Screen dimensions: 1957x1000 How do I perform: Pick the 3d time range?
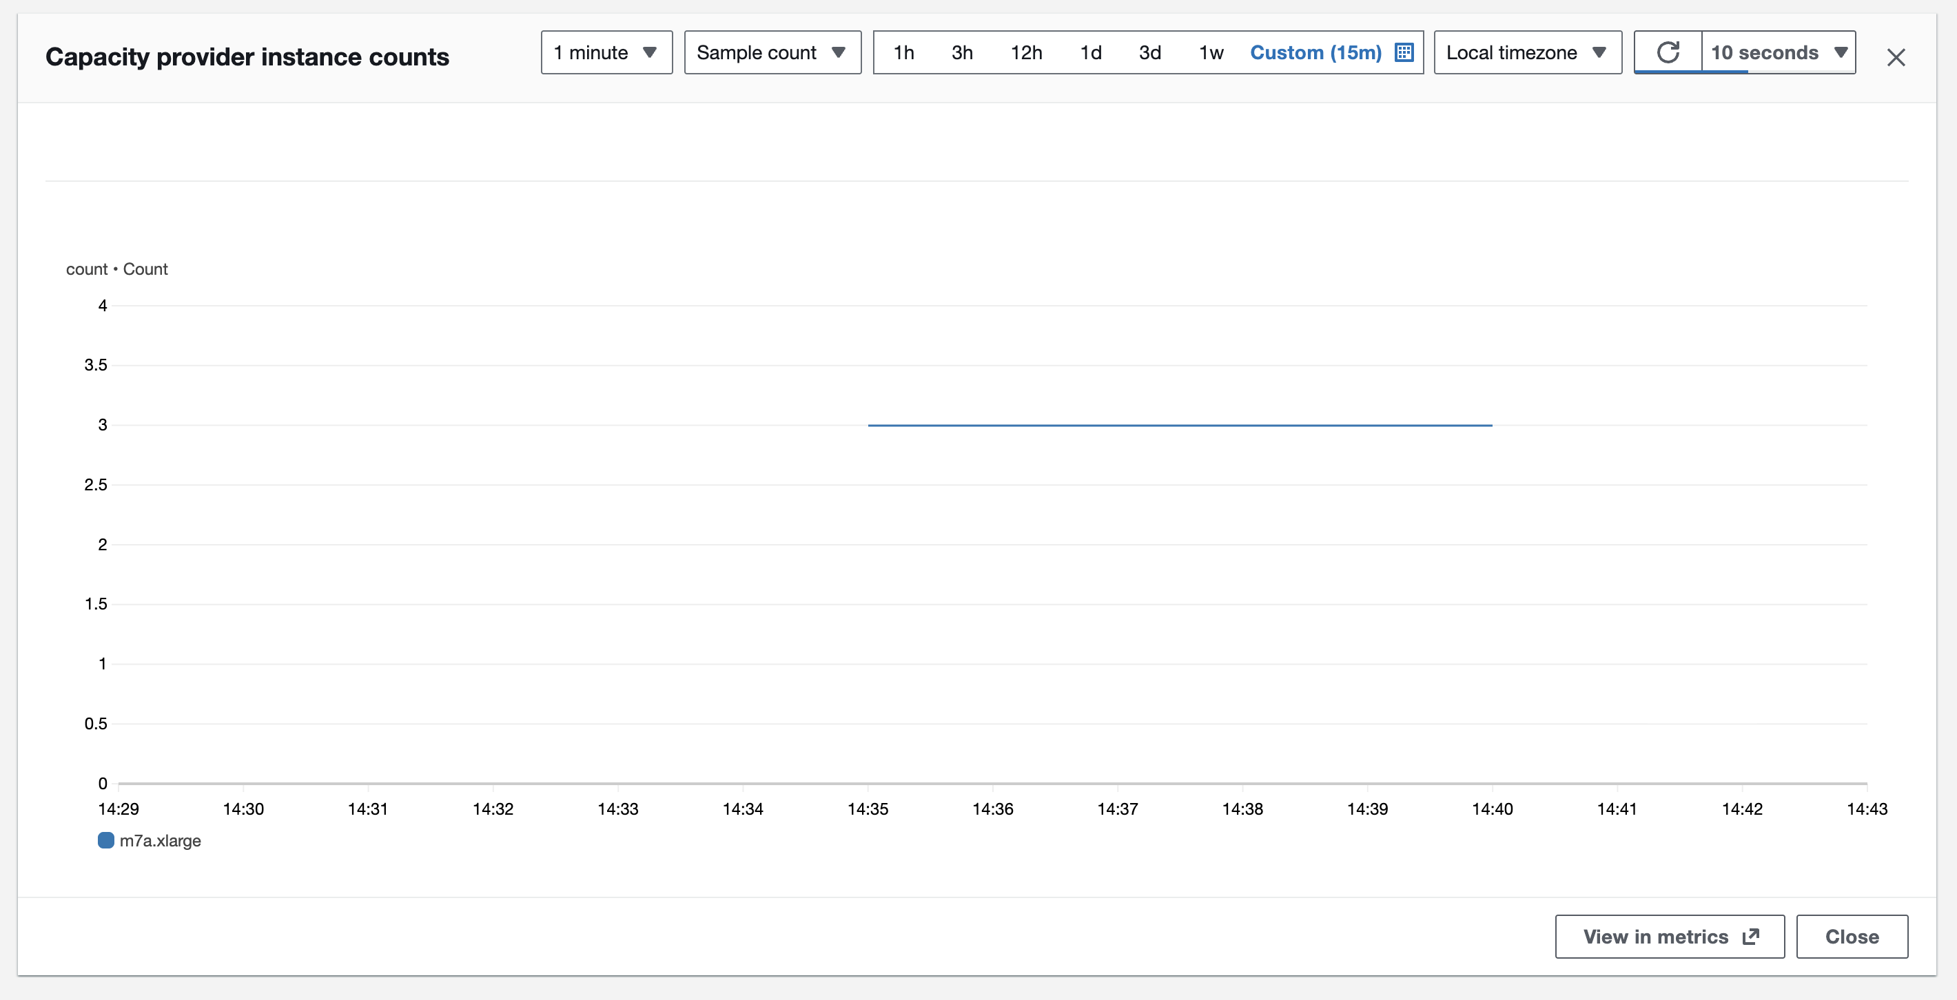tap(1149, 52)
